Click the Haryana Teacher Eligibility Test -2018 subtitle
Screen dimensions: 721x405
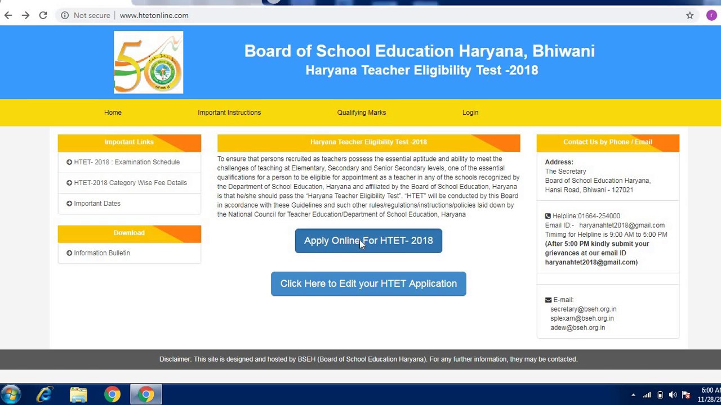point(422,70)
